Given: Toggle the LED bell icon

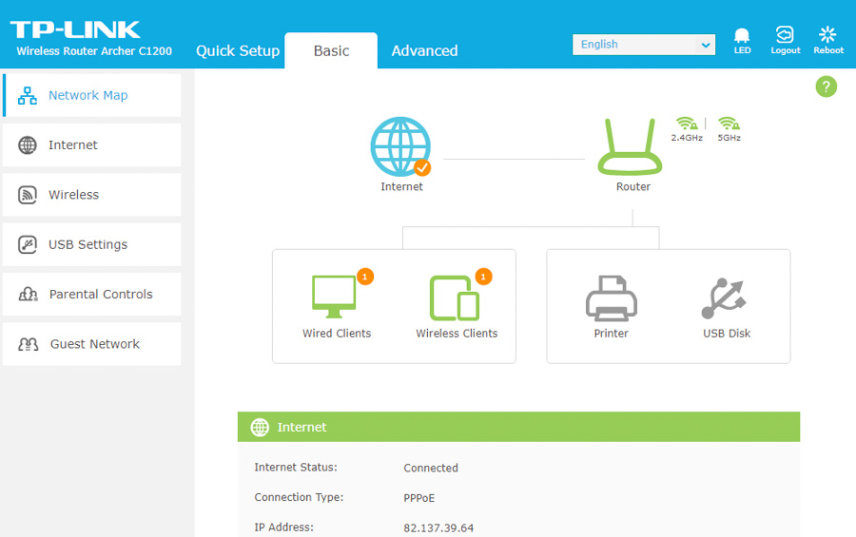Looking at the screenshot, I should coord(742,36).
